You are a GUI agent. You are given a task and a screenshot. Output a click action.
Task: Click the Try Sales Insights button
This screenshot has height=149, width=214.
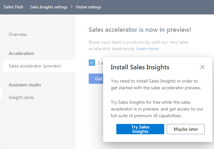(x=140, y=129)
